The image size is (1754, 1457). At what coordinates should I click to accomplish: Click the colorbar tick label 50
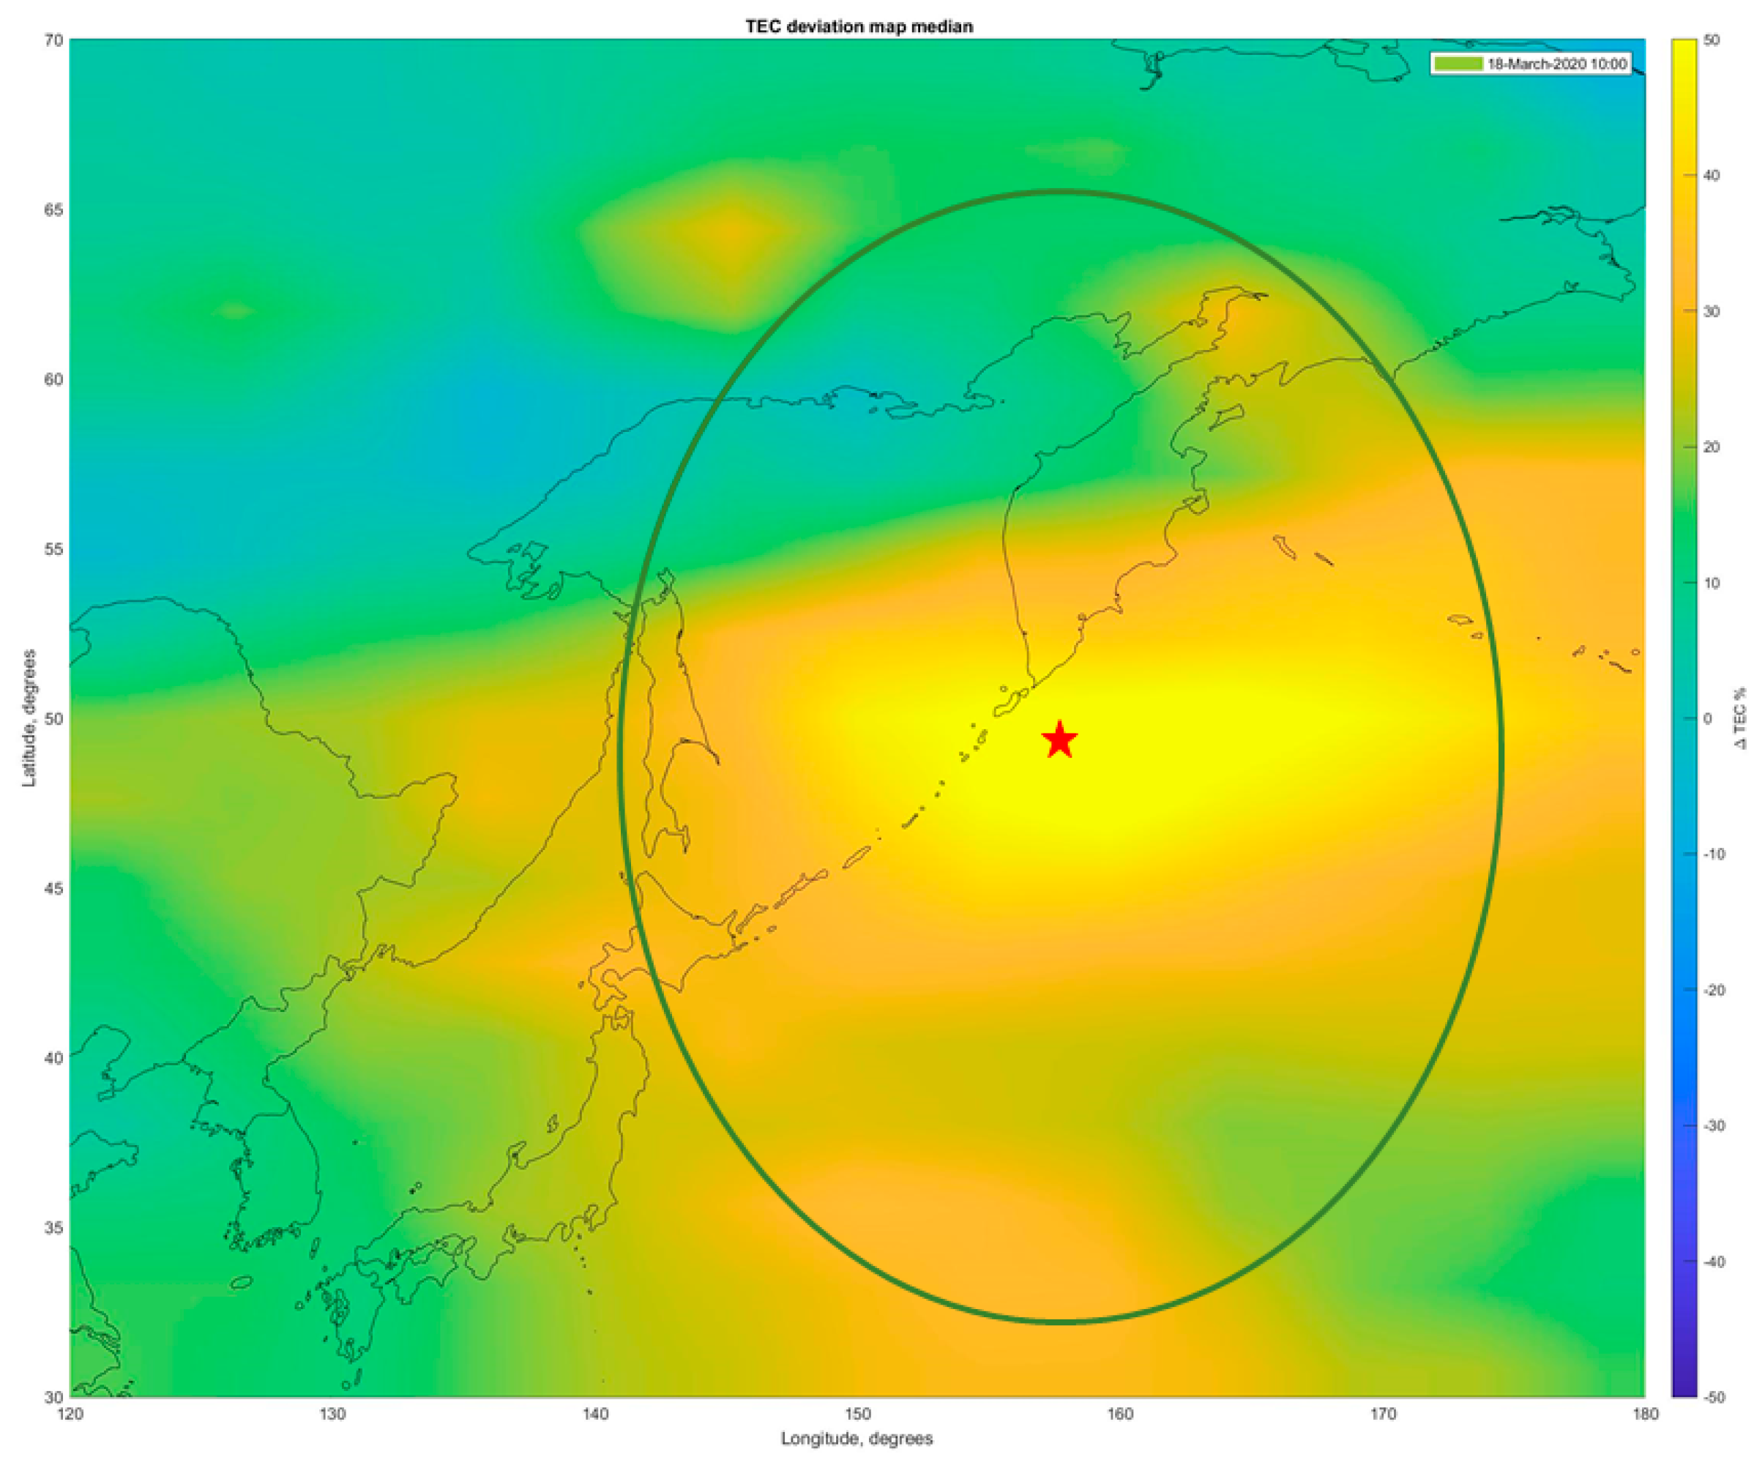[1711, 40]
